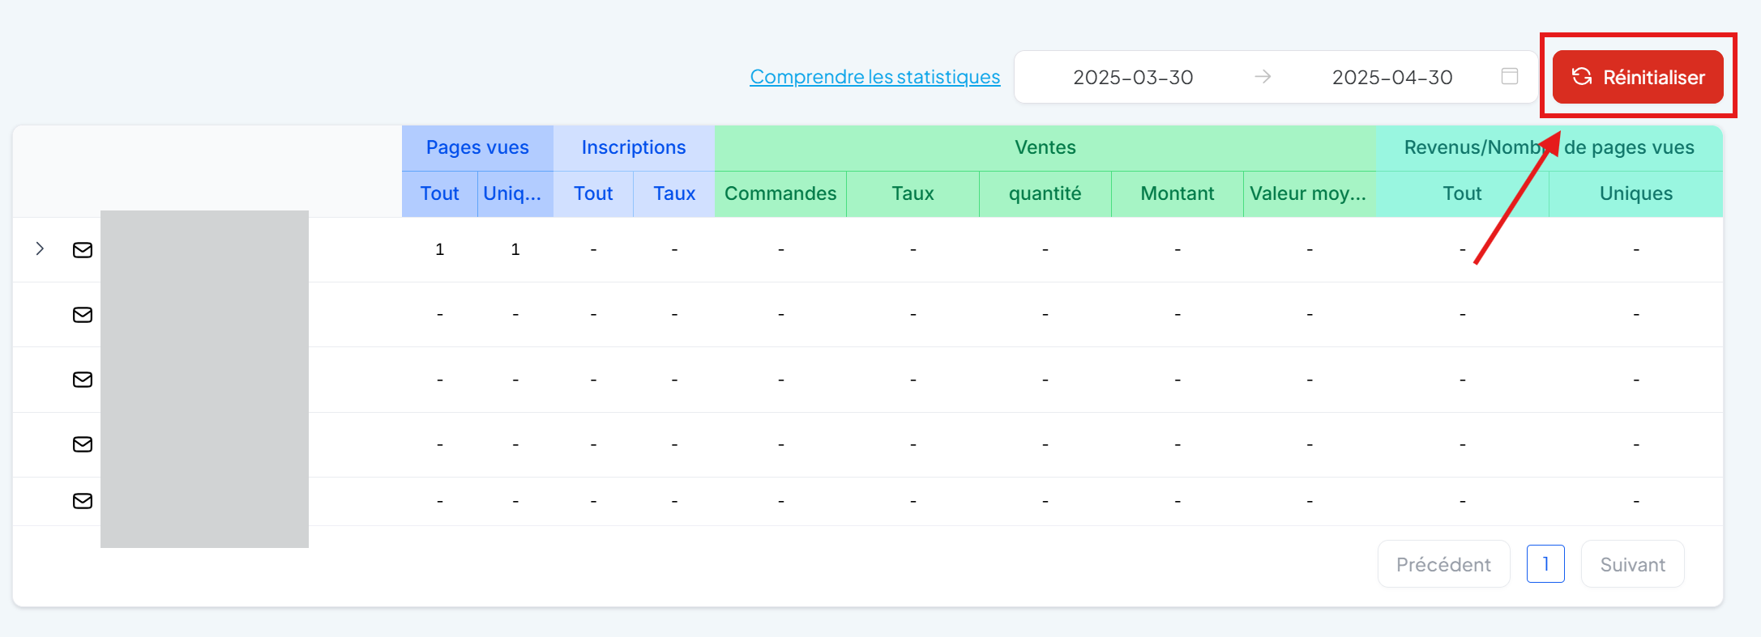1761x637 pixels.
Task: Click the envelope icon in the third row
Action: click(83, 380)
